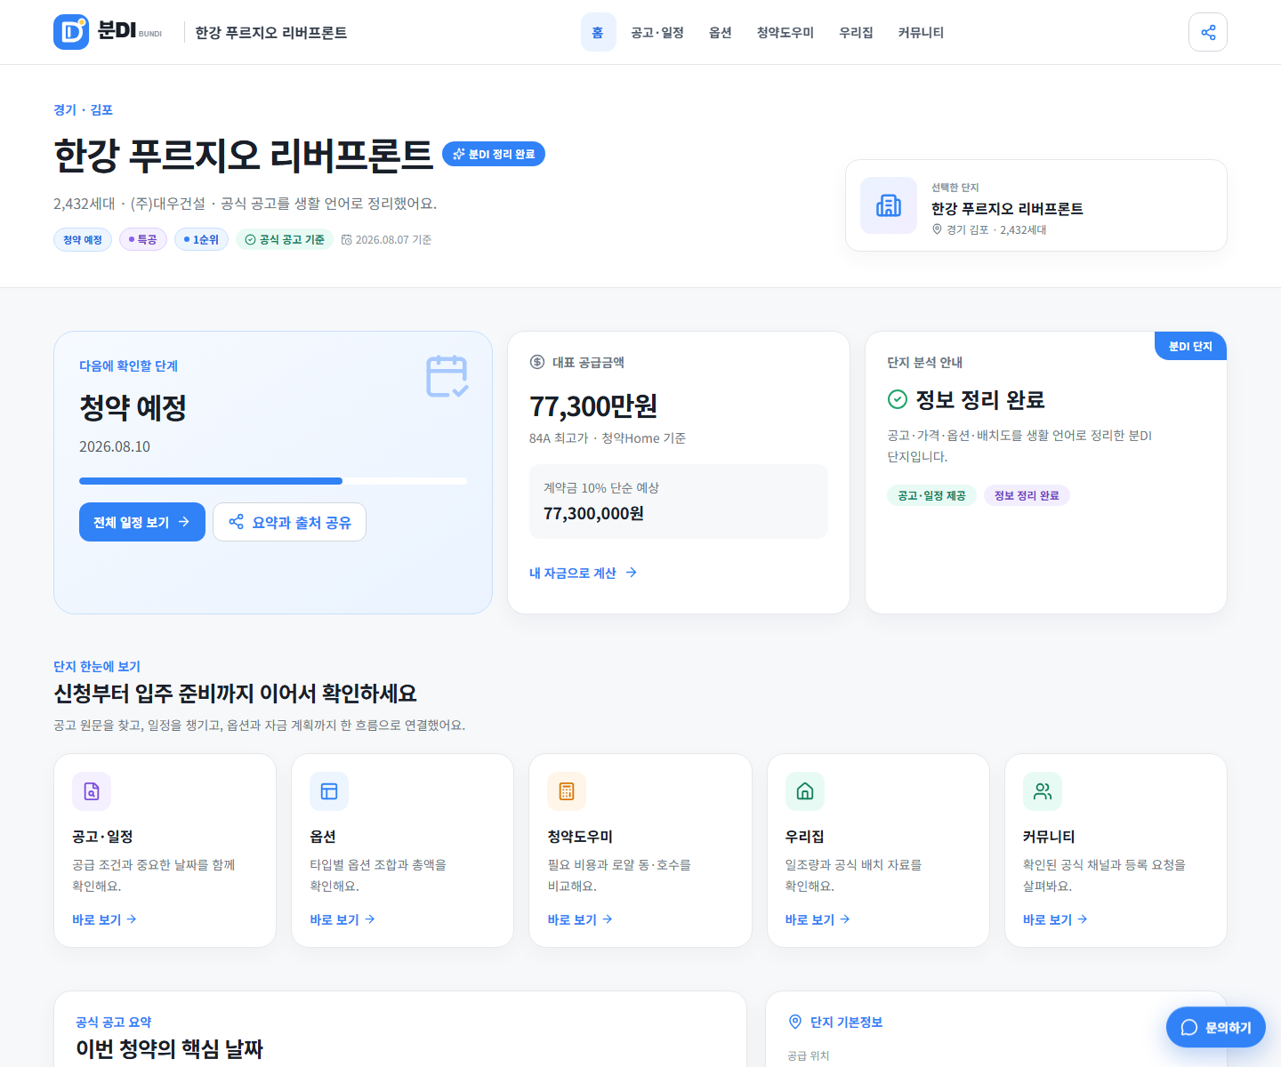Screen dimensions: 1281x1067
Task: Click the location pin icon by 단지 기본정보
Action: (795, 1022)
